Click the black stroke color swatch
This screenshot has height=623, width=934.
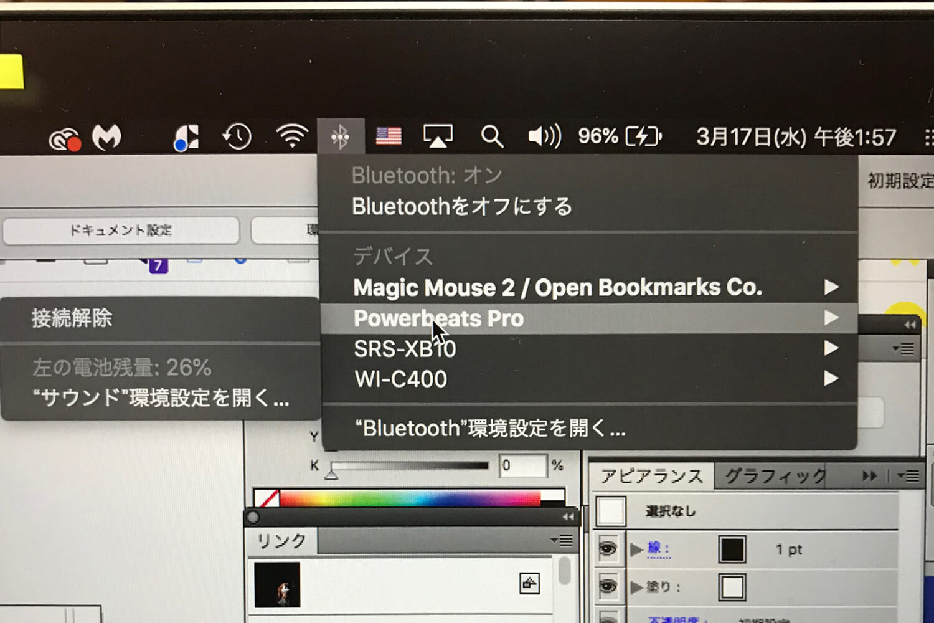click(732, 549)
